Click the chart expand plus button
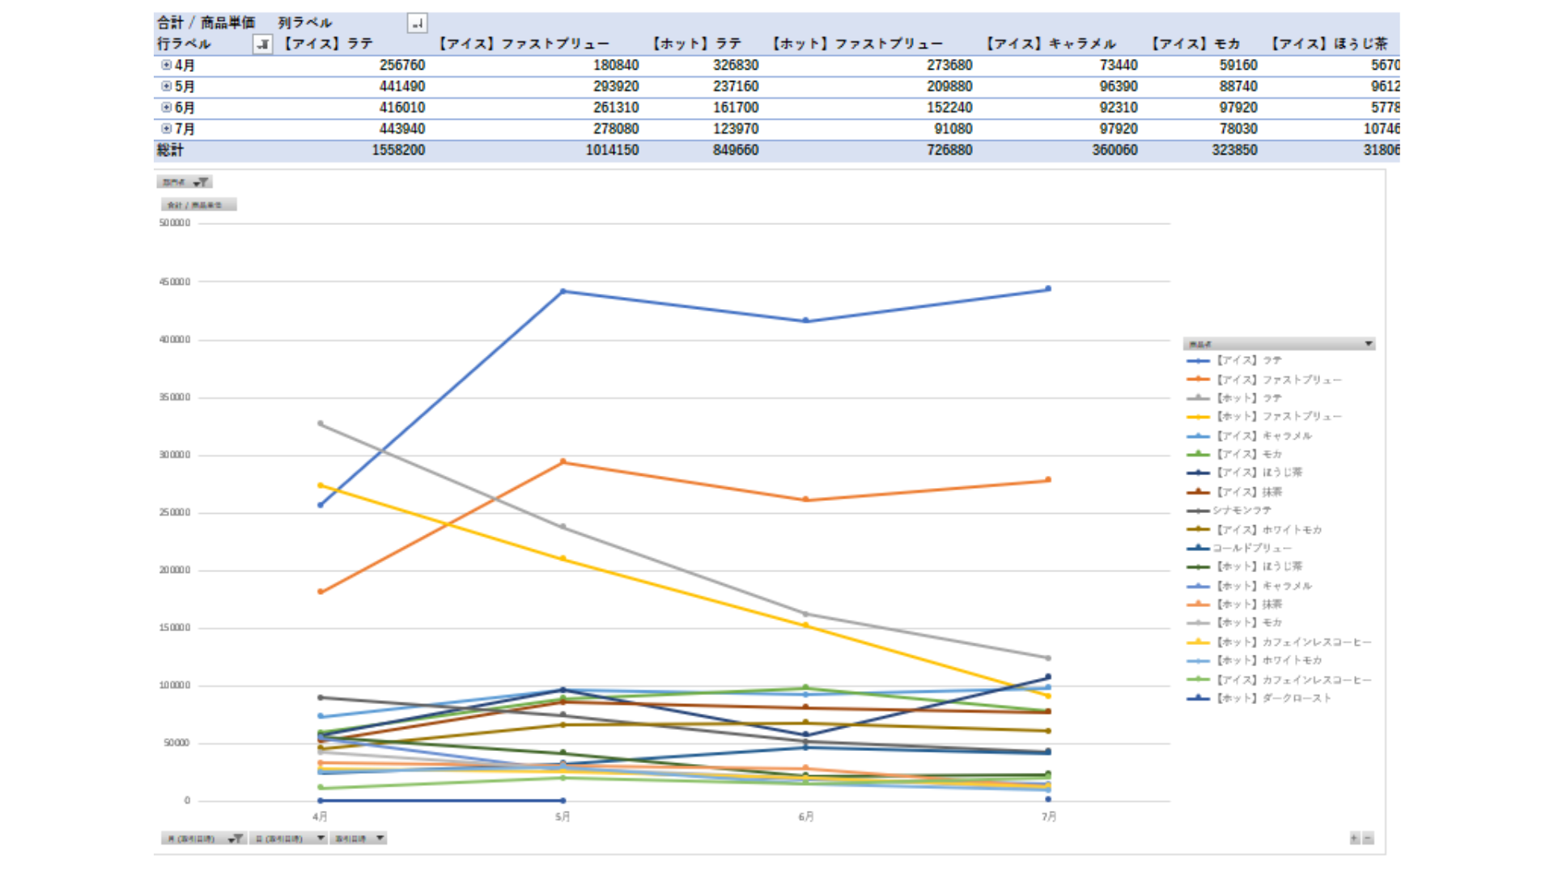Image resolution: width=1554 pixels, height=874 pixels. pos(1354,838)
